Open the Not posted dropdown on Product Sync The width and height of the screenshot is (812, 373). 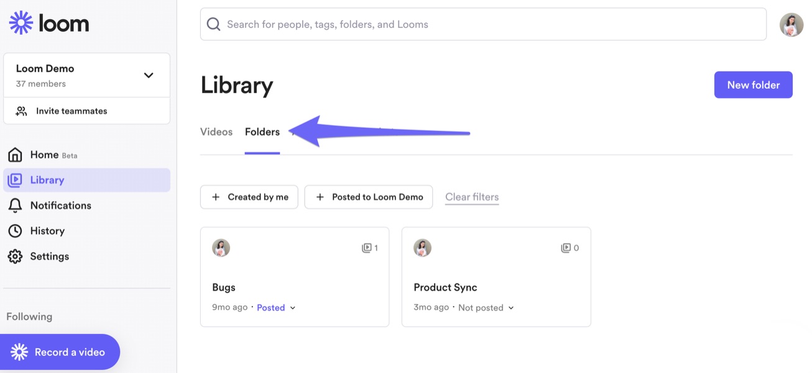[486, 307]
